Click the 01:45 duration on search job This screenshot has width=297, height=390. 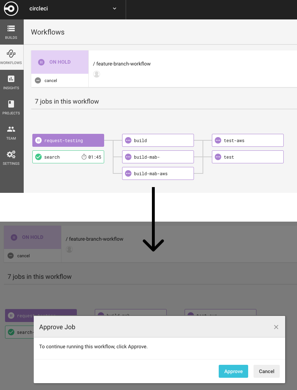[95, 157]
